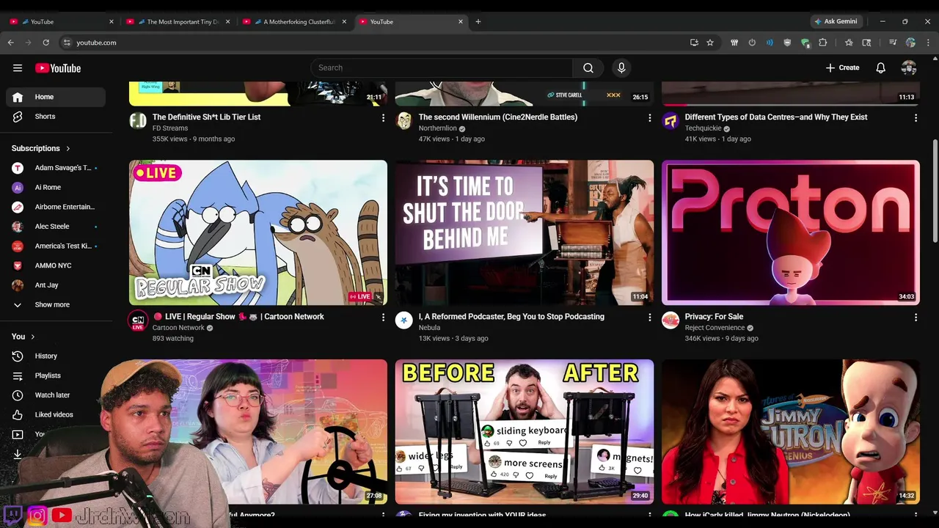This screenshot has width=939, height=528.
Task: Go to Home in the sidebar
Action: tap(56, 97)
